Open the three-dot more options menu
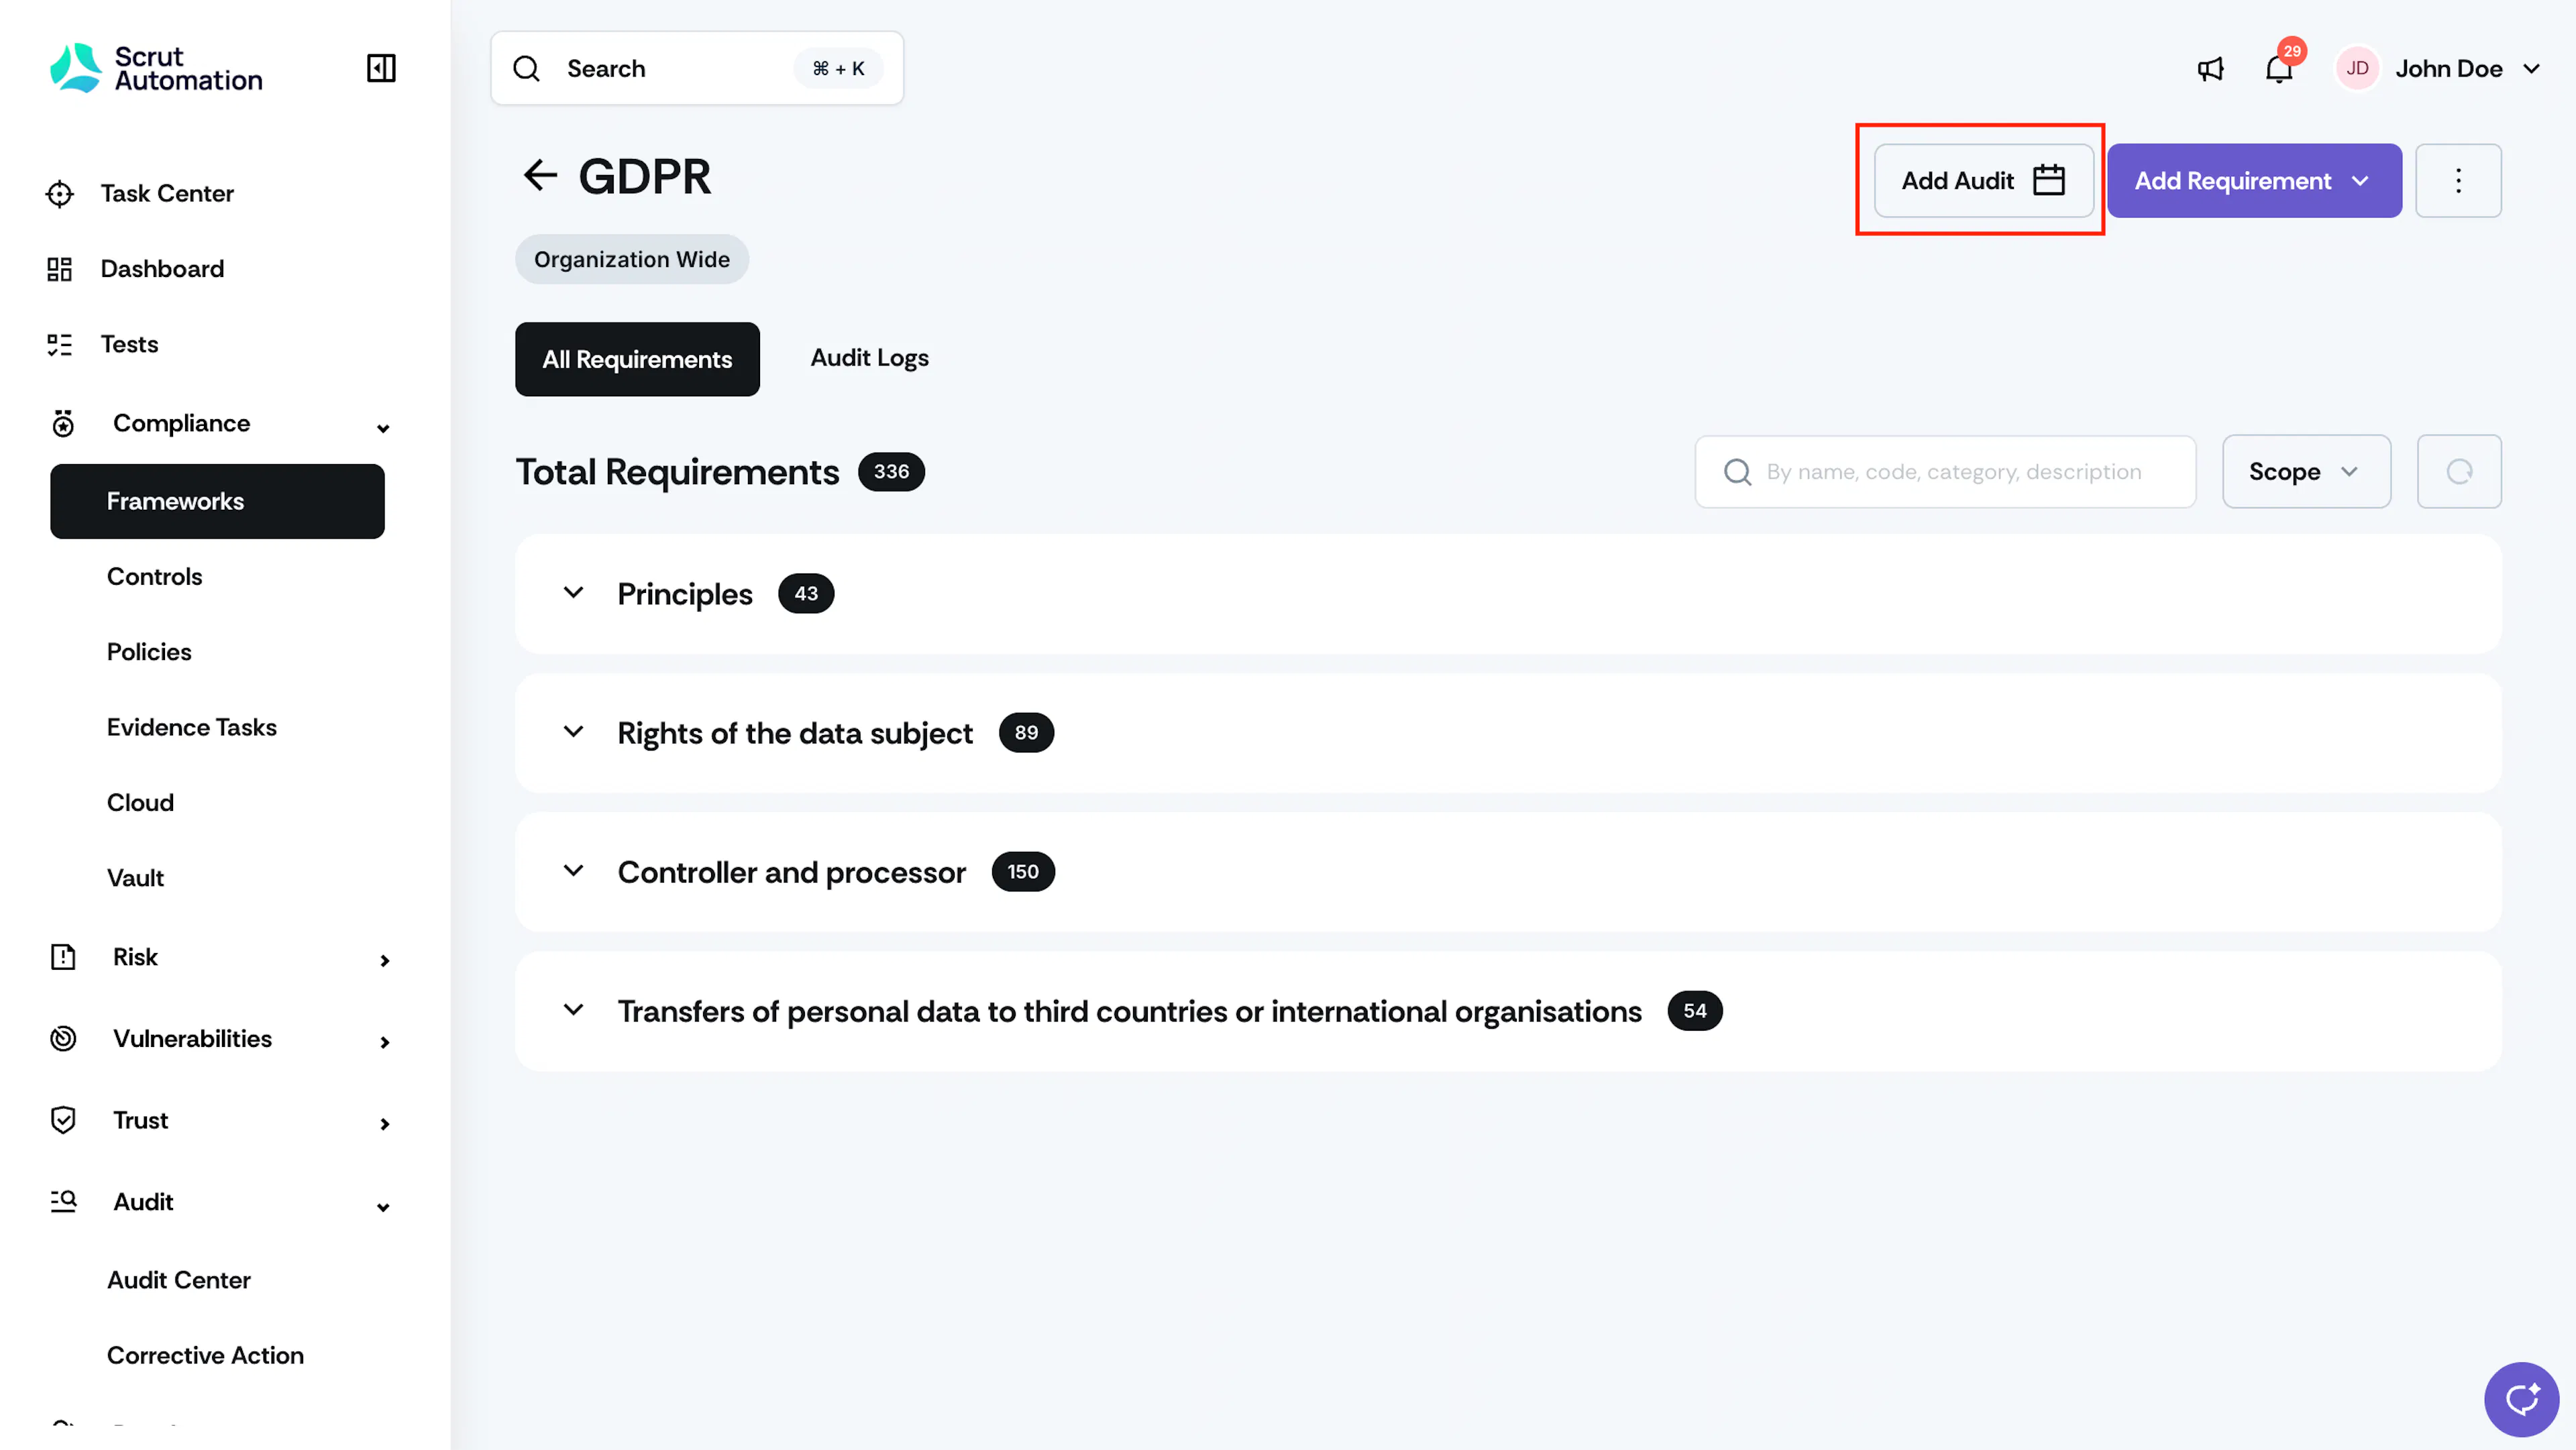This screenshot has width=2576, height=1450. 2458,181
